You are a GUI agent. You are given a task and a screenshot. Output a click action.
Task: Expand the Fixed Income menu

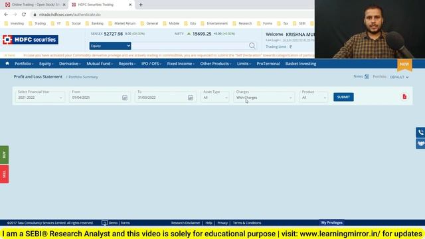181,64
